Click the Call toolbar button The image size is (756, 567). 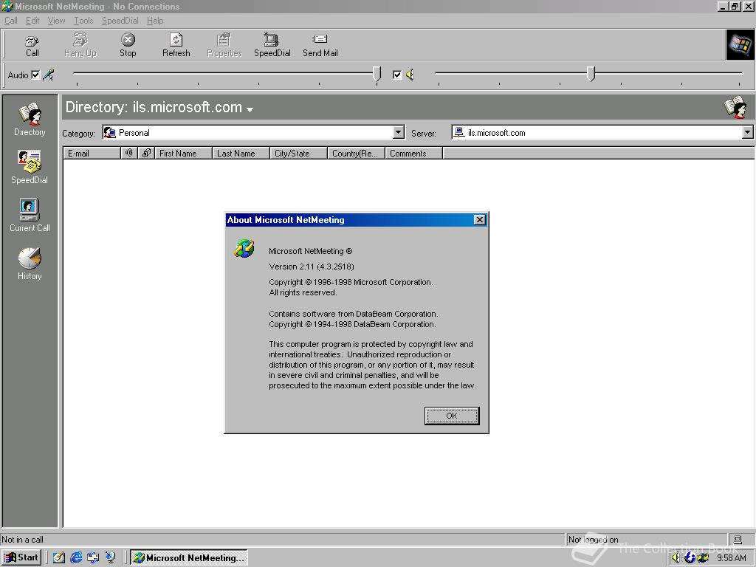(x=32, y=46)
